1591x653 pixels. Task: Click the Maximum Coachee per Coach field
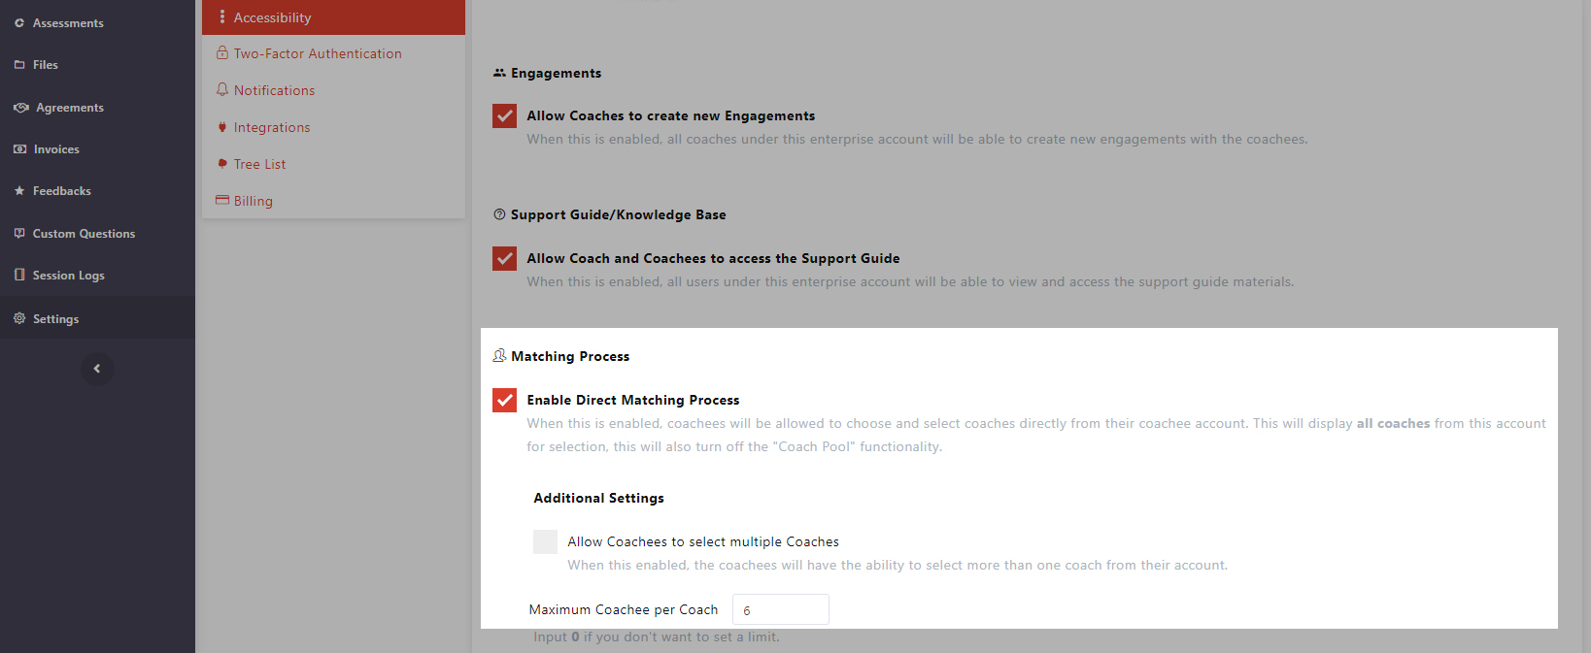point(780,610)
